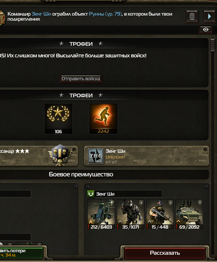Open the Руины (ур. 79) object link
217x262 pixels.
pos(105,14)
